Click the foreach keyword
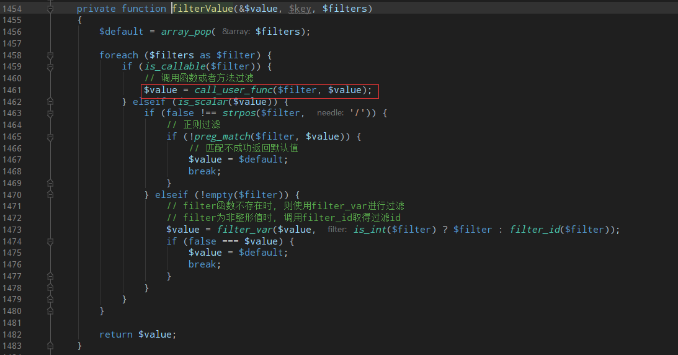The width and height of the screenshot is (678, 355). tap(119, 55)
